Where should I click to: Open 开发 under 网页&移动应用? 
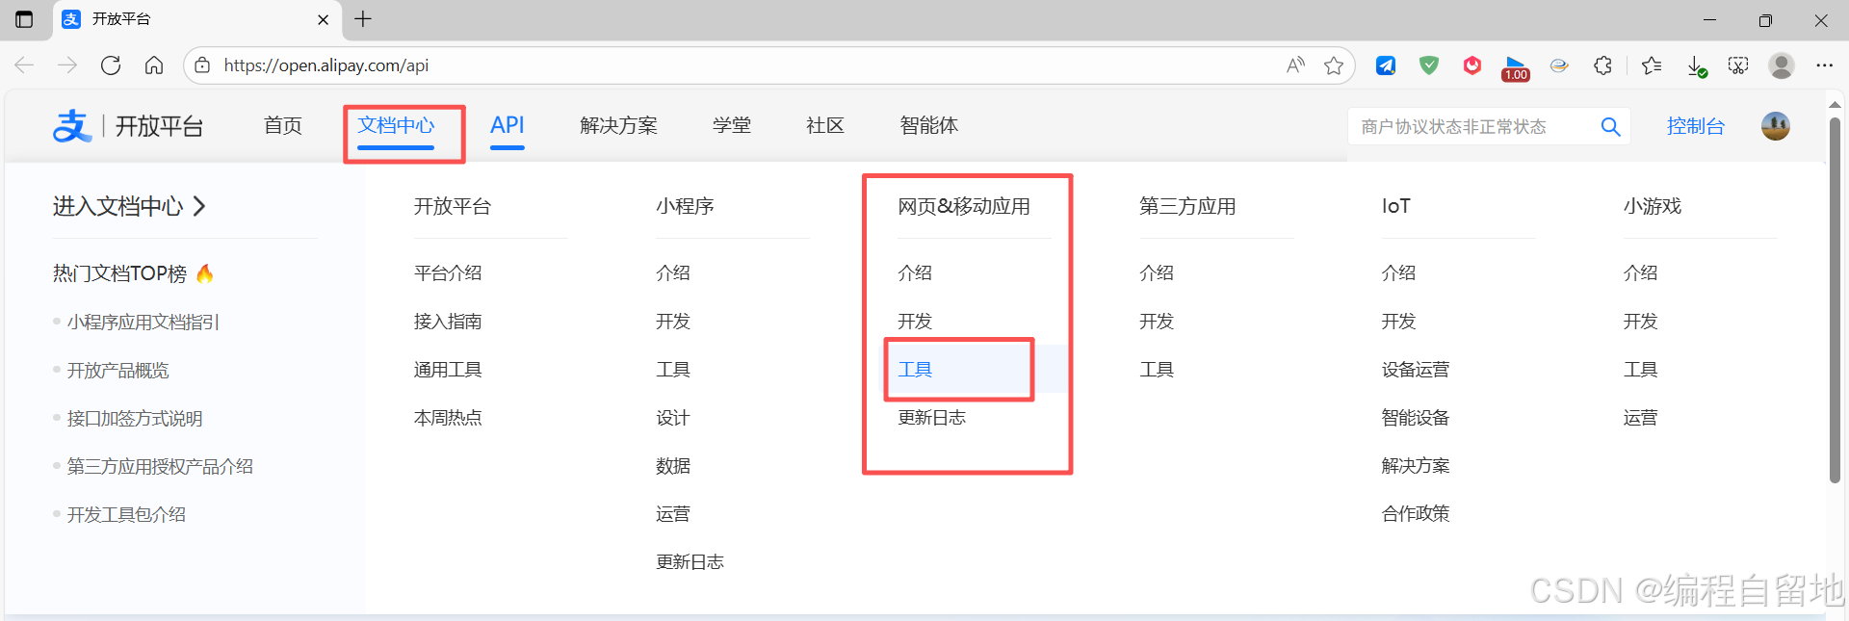pos(915,322)
